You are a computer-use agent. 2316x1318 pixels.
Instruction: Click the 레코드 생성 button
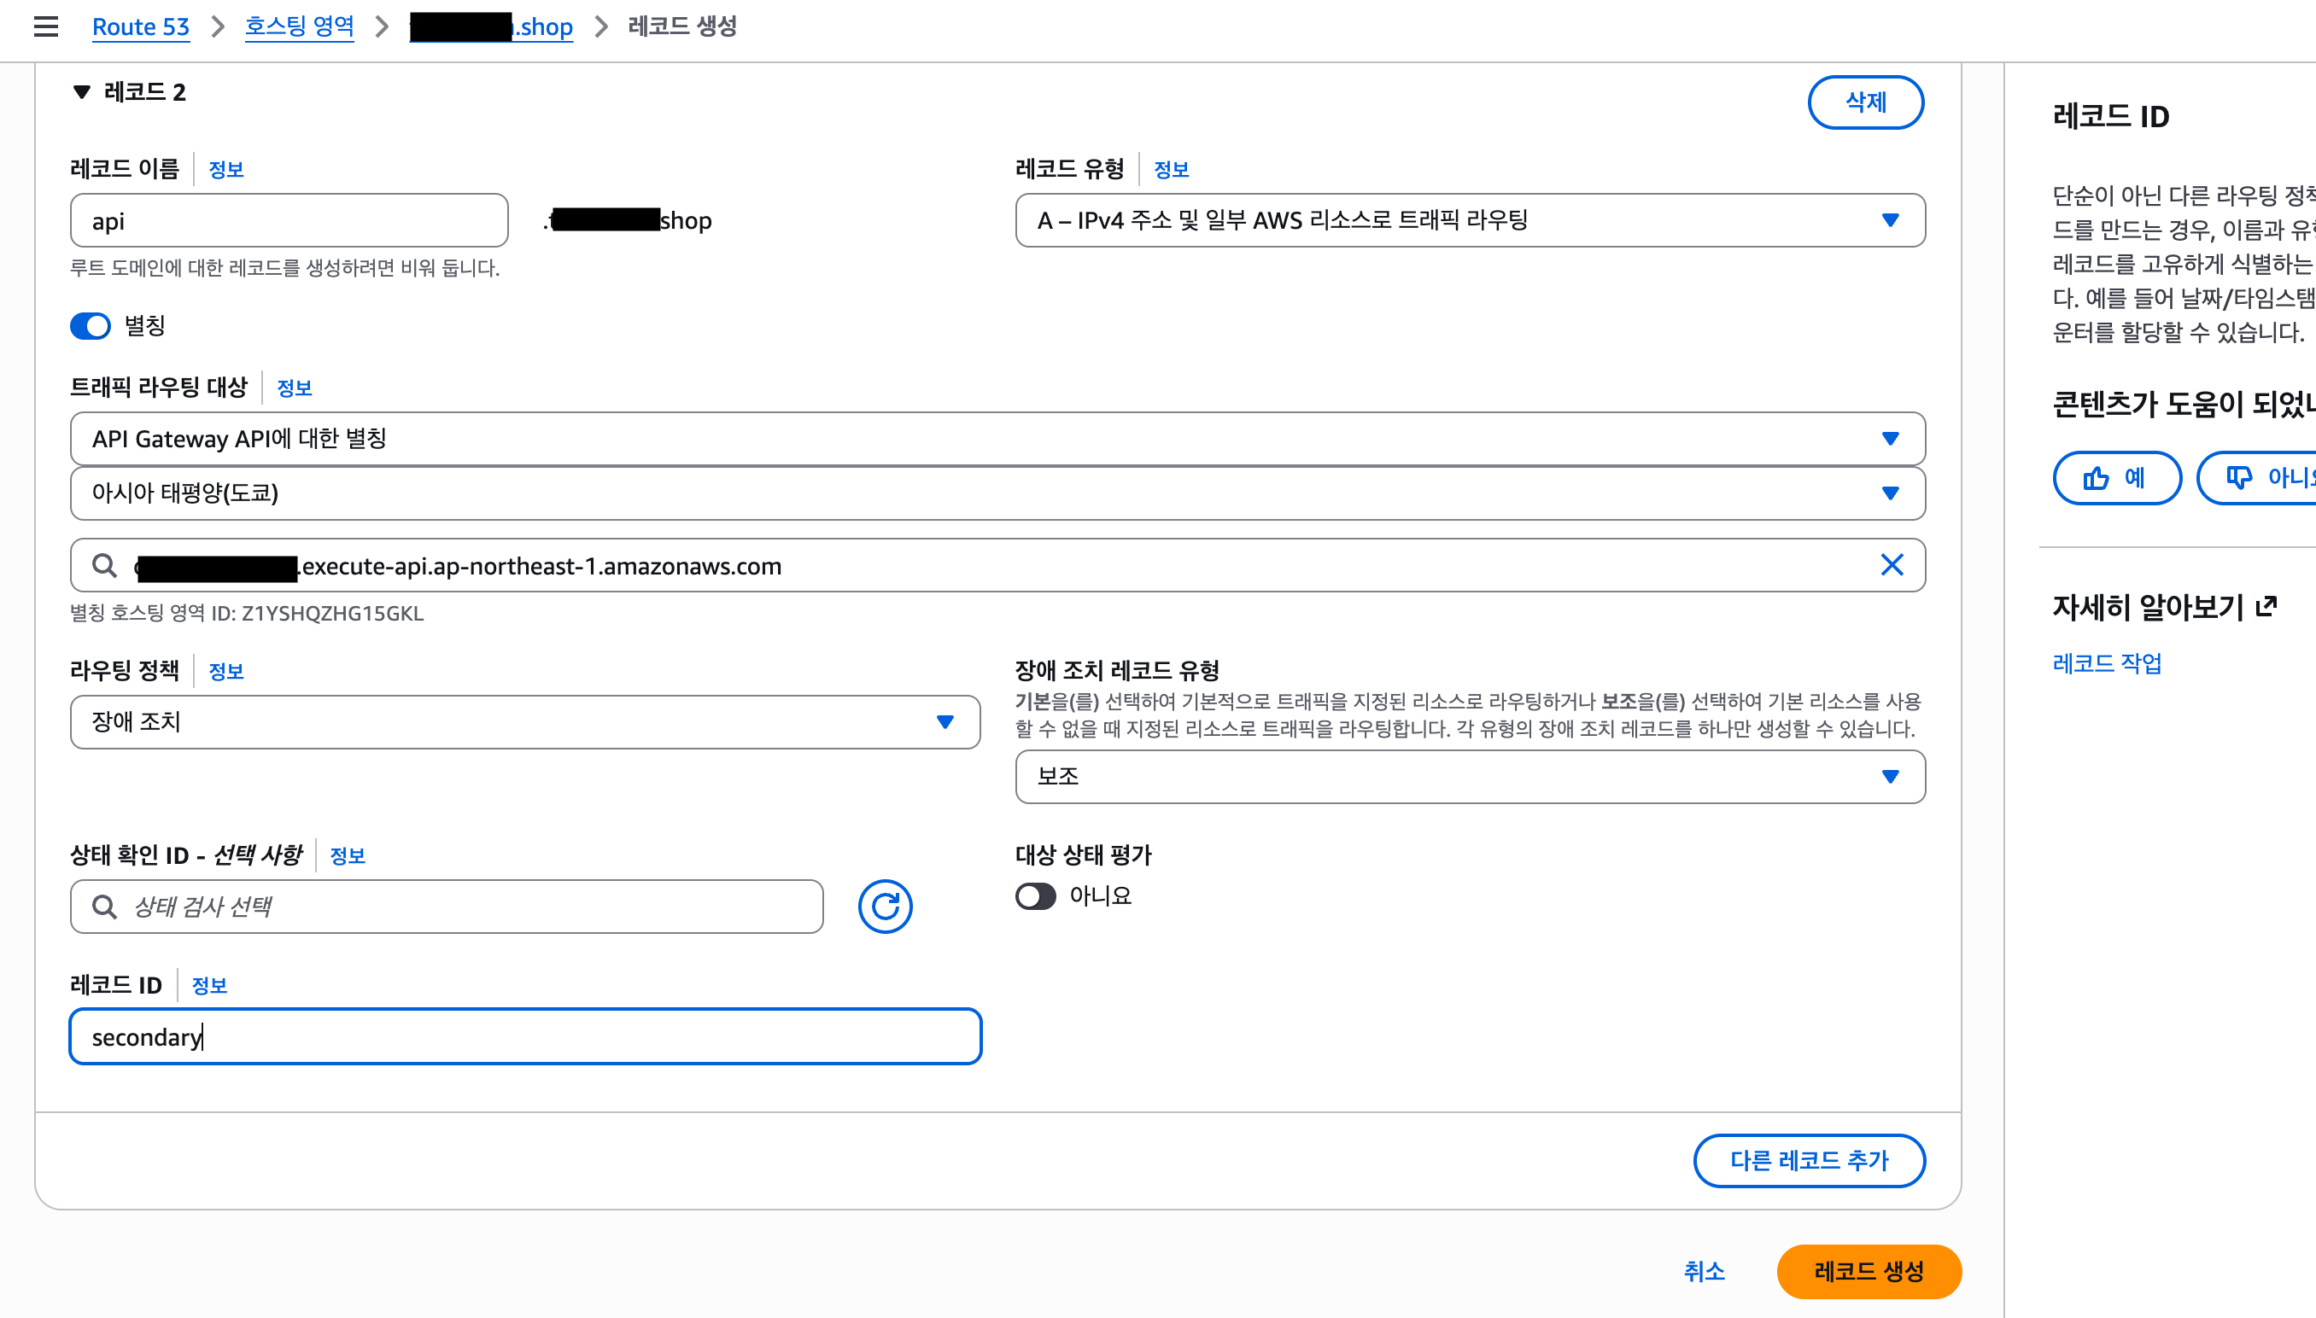click(x=1869, y=1271)
